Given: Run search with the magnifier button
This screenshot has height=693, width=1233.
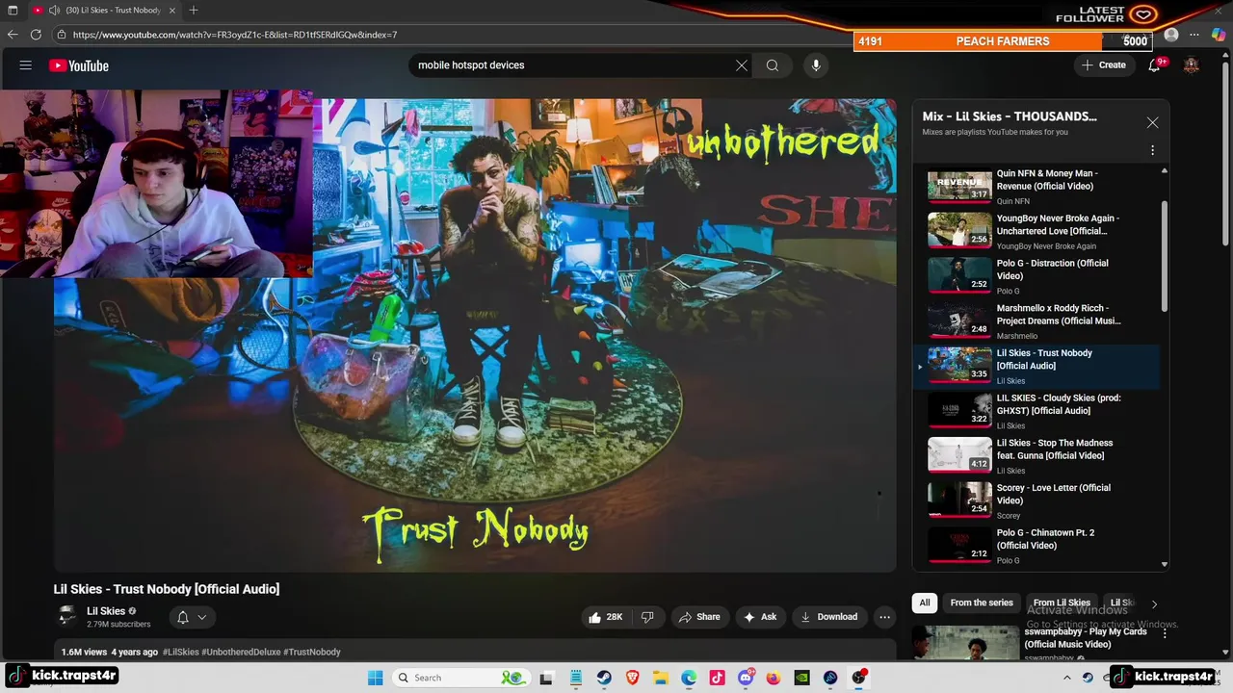Looking at the screenshot, I should (773, 65).
